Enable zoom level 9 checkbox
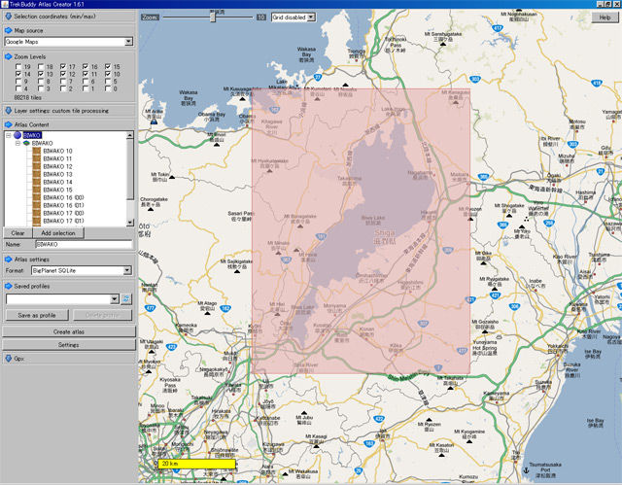Viewport: 622px width, 485px height. (x=18, y=82)
